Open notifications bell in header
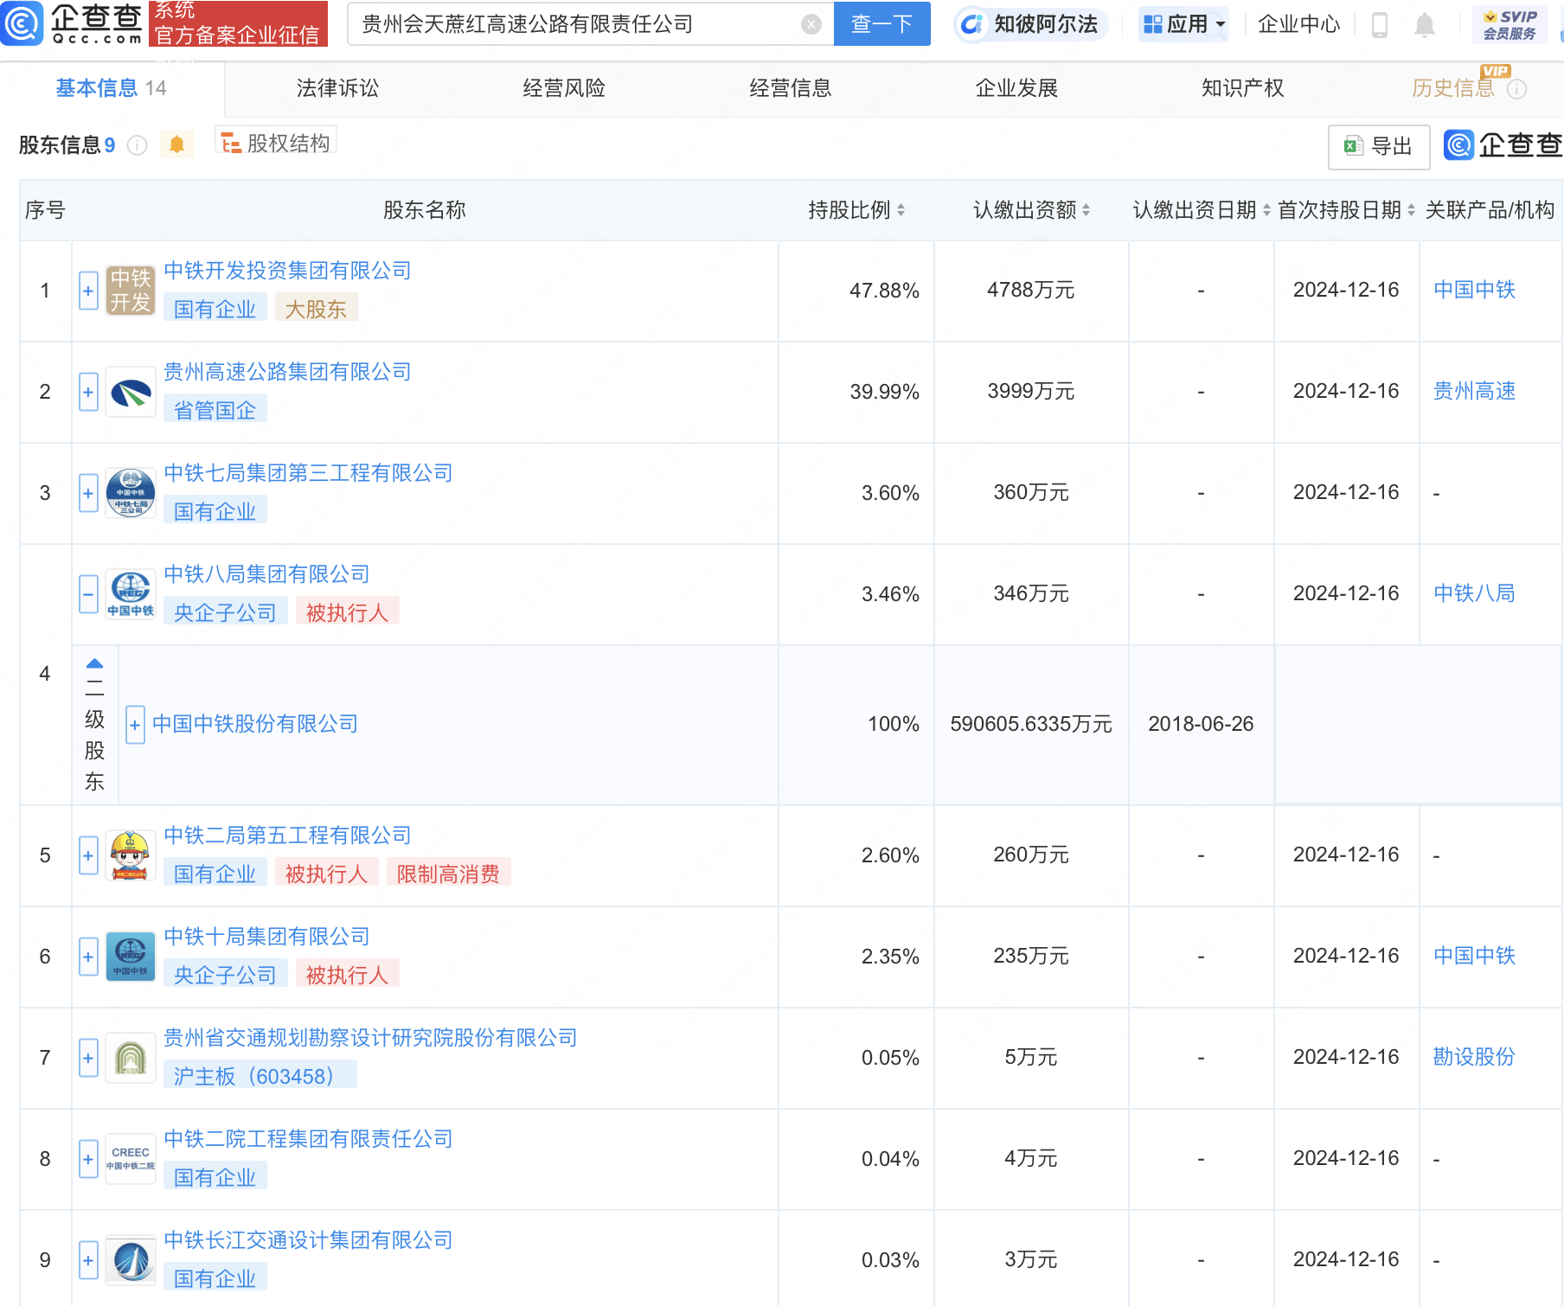The image size is (1564, 1306). pyautogui.click(x=1424, y=25)
